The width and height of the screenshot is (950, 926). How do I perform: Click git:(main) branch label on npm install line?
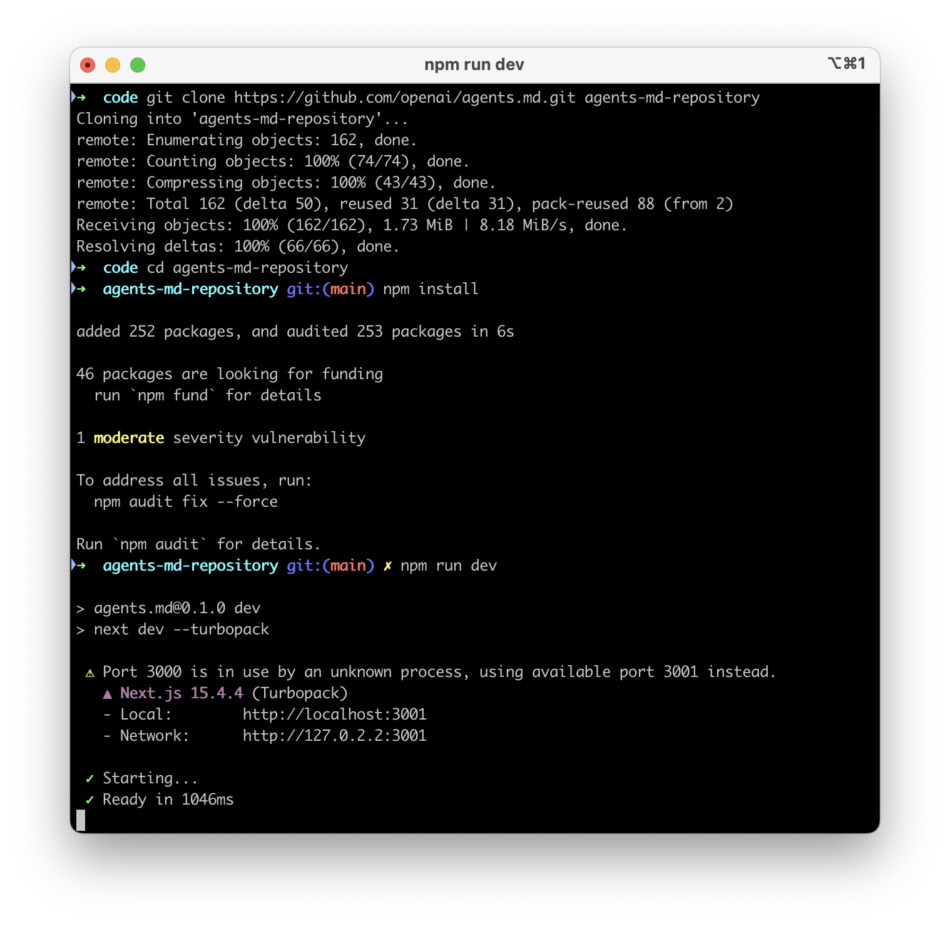coord(330,289)
